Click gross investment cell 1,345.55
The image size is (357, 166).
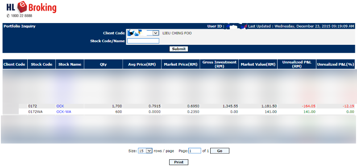[230, 106]
